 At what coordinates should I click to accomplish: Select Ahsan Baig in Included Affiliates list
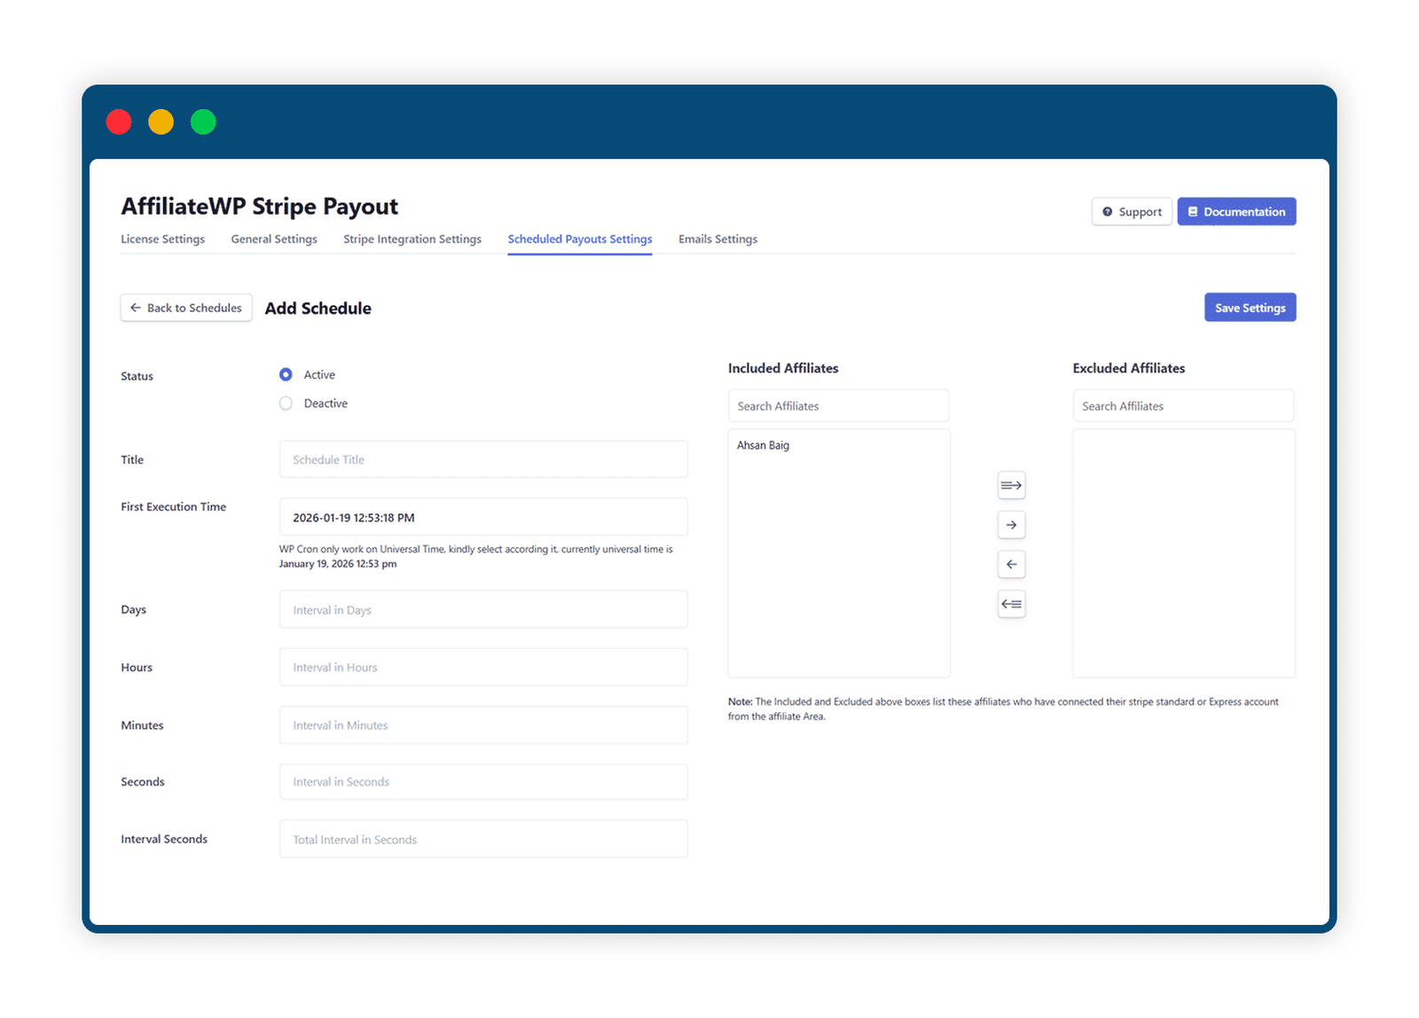pyautogui.click(x=763, y=445)
